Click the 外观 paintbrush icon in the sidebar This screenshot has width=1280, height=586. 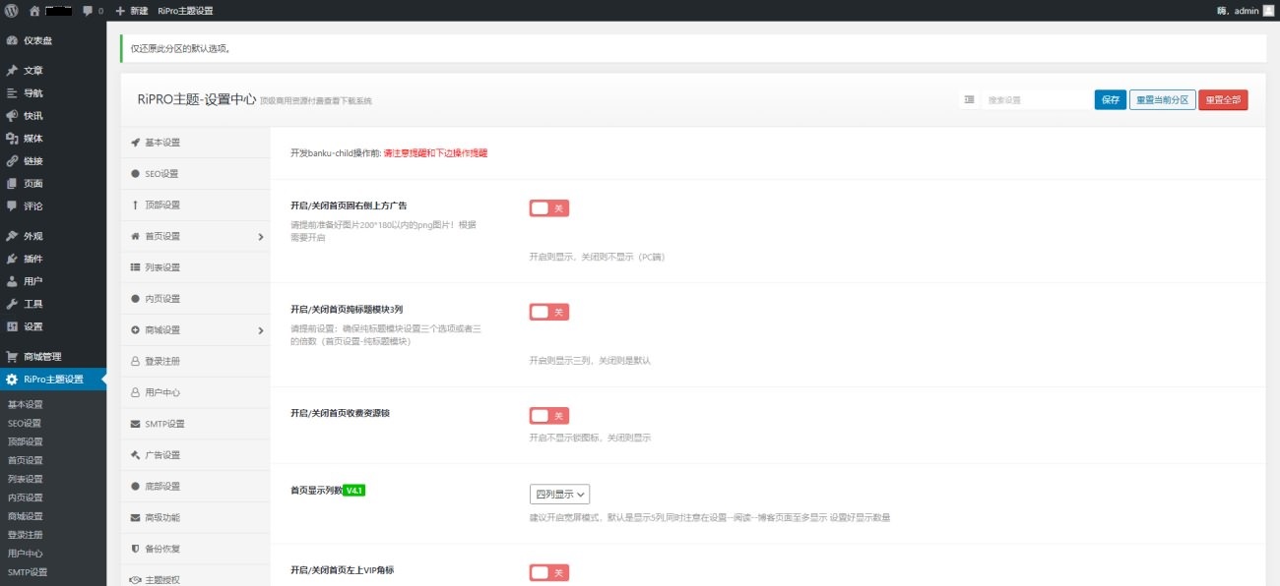coord(12,236)
